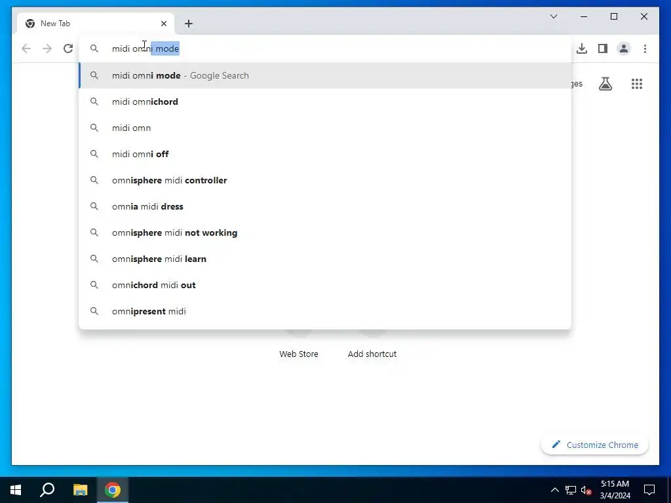Open the Search Labs flask icon

tap(605, 84)
